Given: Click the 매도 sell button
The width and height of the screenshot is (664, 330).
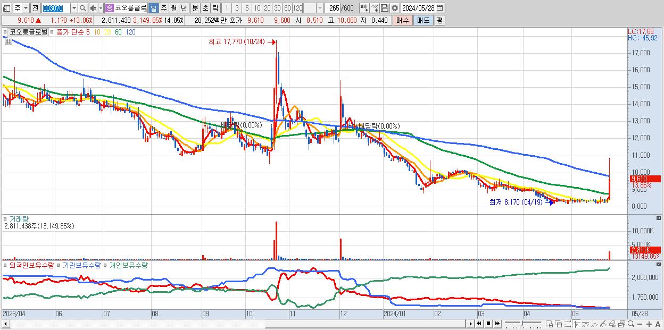Looking at the screenshot, I should 424,20.
